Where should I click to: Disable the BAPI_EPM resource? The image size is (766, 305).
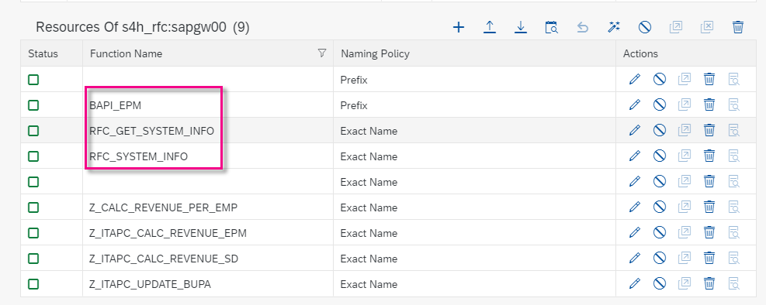point(660,105)
